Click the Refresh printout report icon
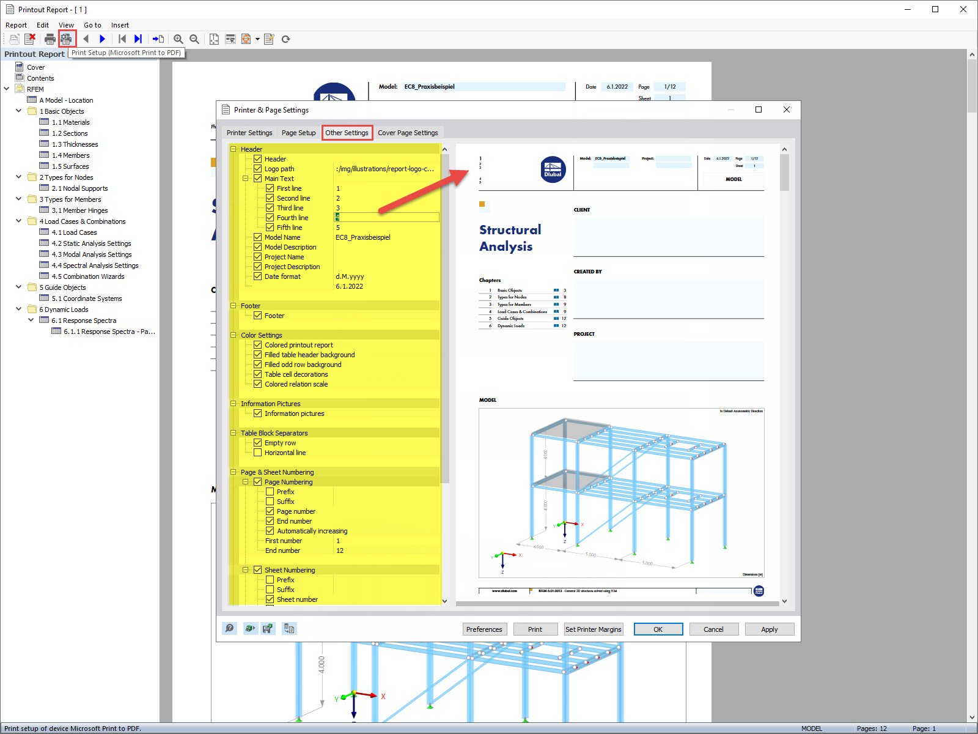 (285, 39)
